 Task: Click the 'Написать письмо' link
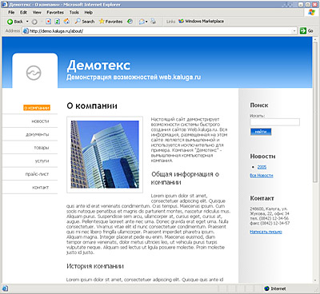click(x=266, y=232)
